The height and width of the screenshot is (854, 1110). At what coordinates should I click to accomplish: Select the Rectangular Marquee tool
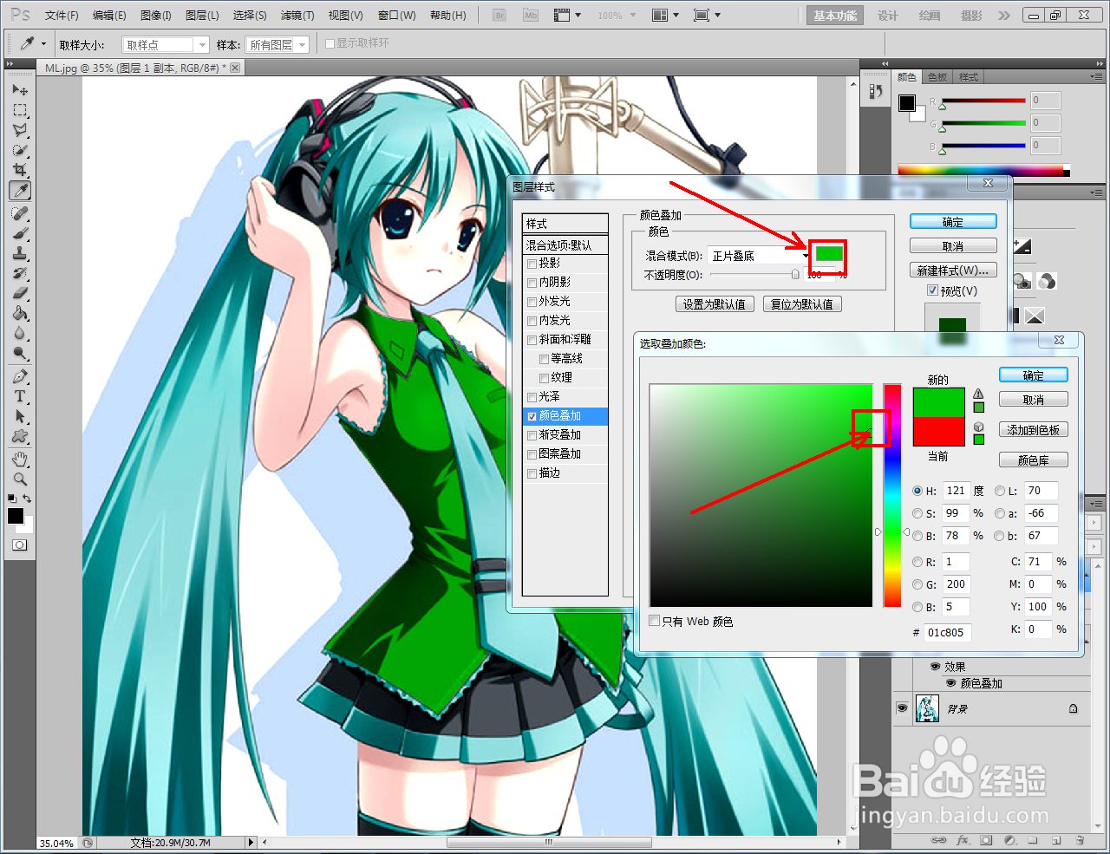pyautogui.click(x=20, y=110)
